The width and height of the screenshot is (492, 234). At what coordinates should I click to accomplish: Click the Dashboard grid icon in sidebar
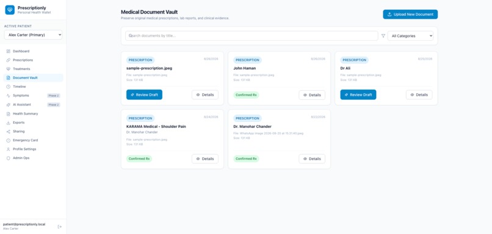tap(8, 51)
